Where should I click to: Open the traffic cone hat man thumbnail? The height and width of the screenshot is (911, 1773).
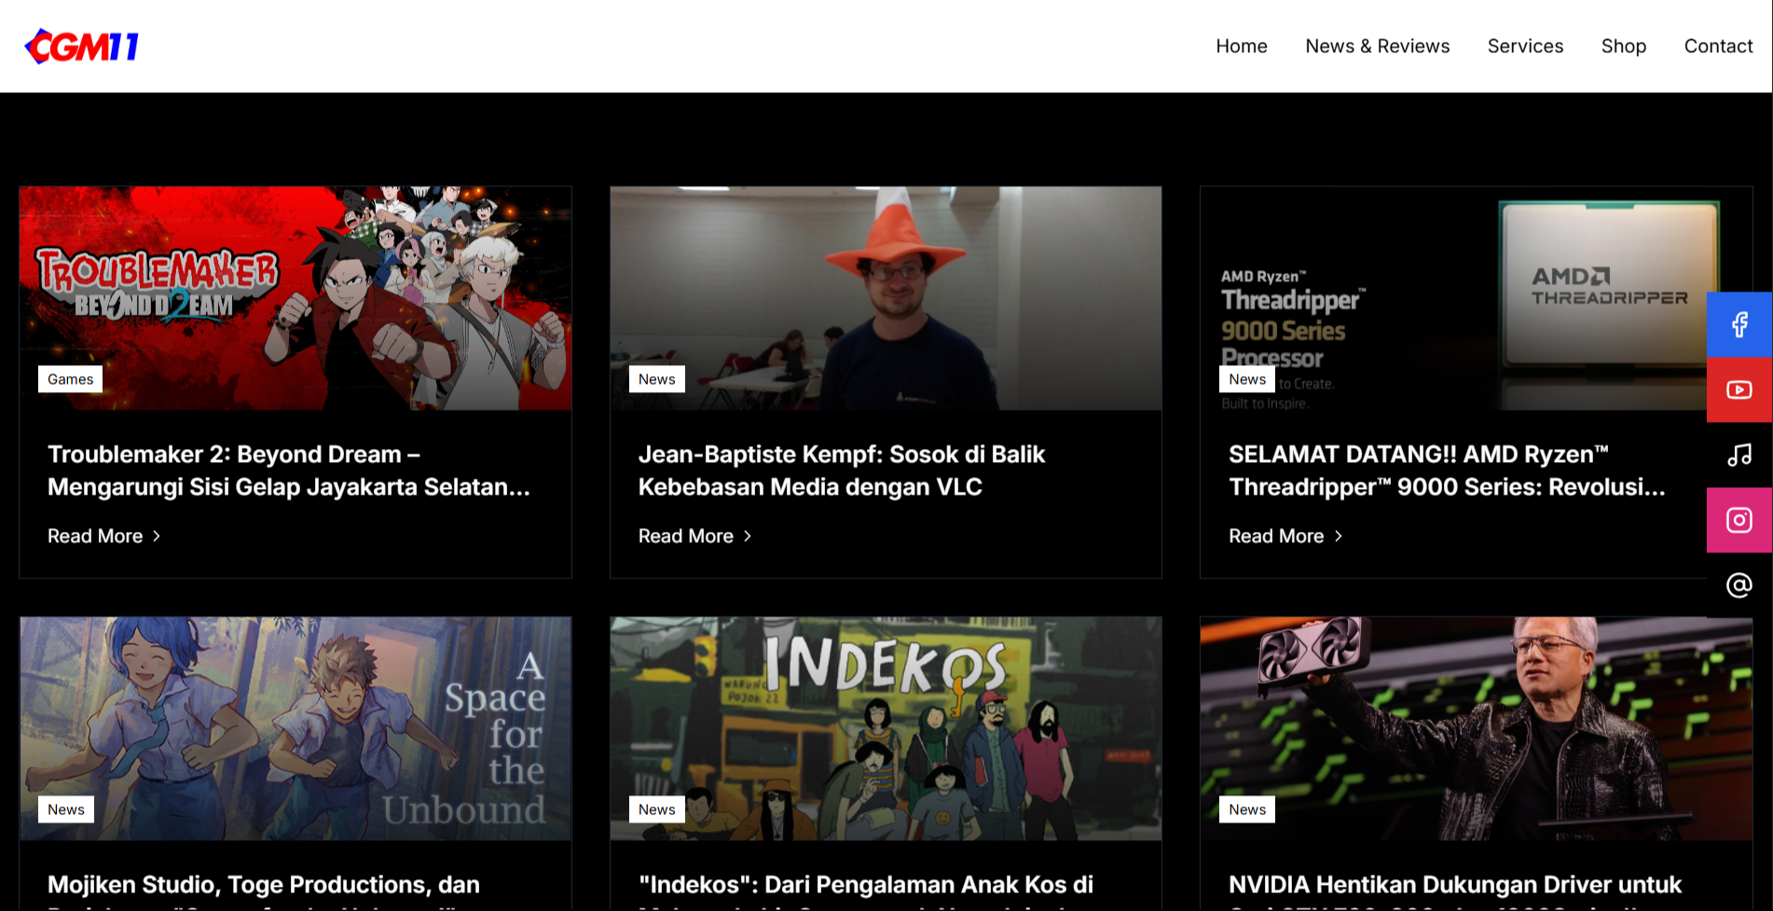click(x=886, y=298)
